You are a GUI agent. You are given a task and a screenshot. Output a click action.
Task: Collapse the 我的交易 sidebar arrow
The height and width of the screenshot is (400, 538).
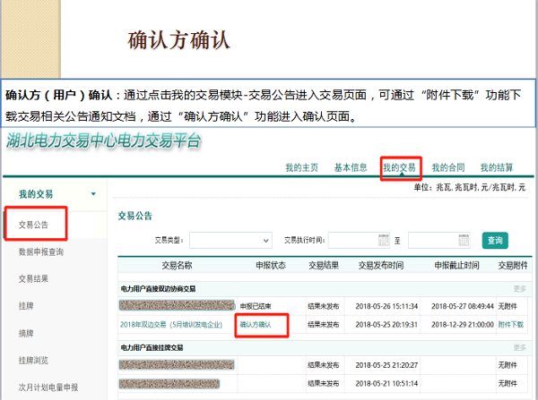[92, 193]
